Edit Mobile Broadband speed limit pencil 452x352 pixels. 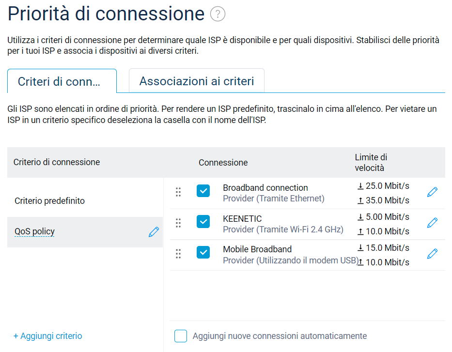click(432, 254)
